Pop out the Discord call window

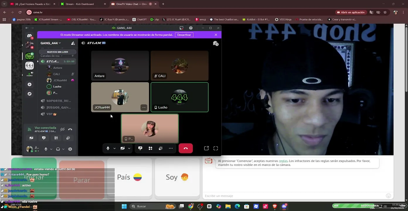(206, 148)
